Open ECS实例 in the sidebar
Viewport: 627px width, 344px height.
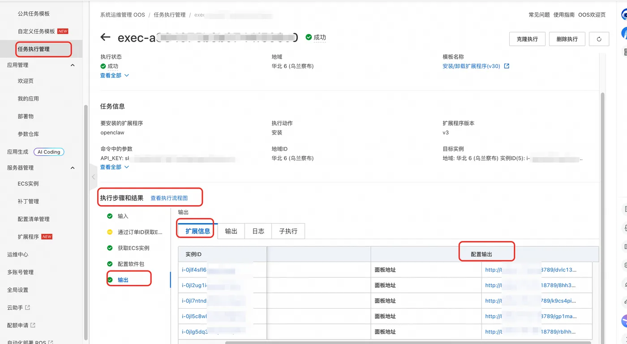[x=28, y=184]
